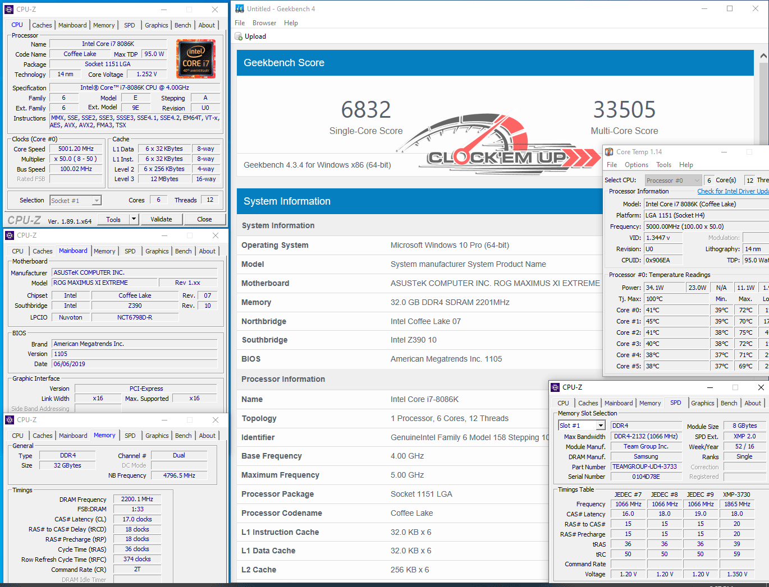Click the Upload icon in Geekbench
The image size is (769, 587).
point(239,36)
